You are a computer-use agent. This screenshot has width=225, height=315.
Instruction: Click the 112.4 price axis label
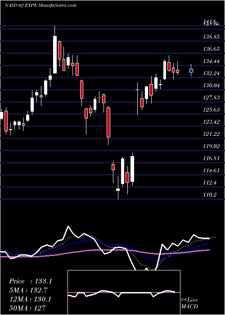210,183
